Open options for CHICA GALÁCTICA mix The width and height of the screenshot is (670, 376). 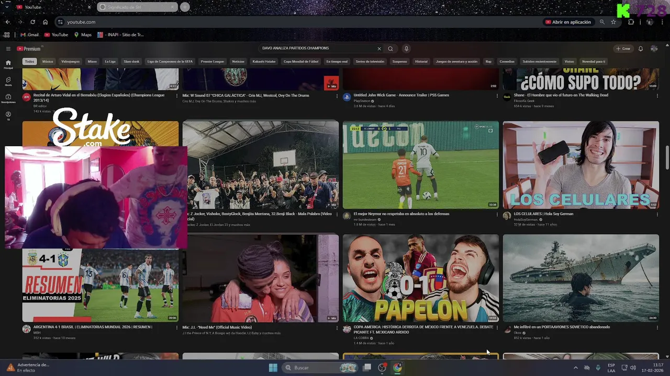pyautogui.click(x=337, y=96)
